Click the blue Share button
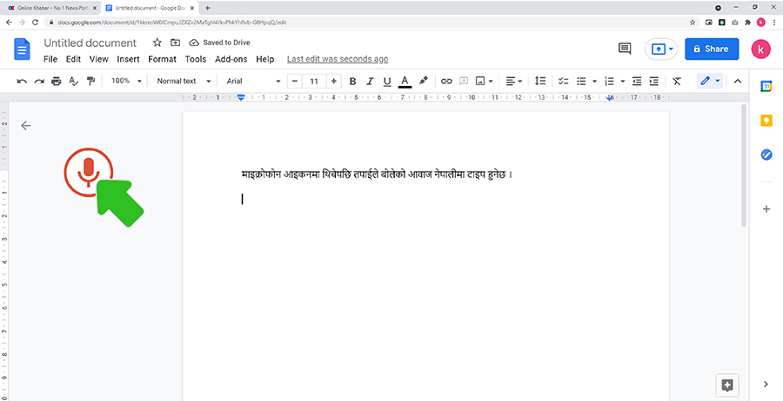783x401 pixels. click(711, 49)
